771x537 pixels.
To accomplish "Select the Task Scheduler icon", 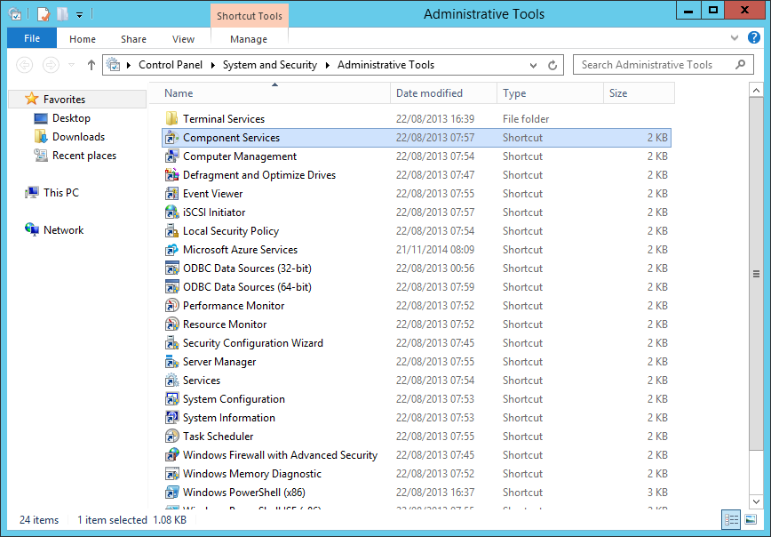I will point(172,437).
